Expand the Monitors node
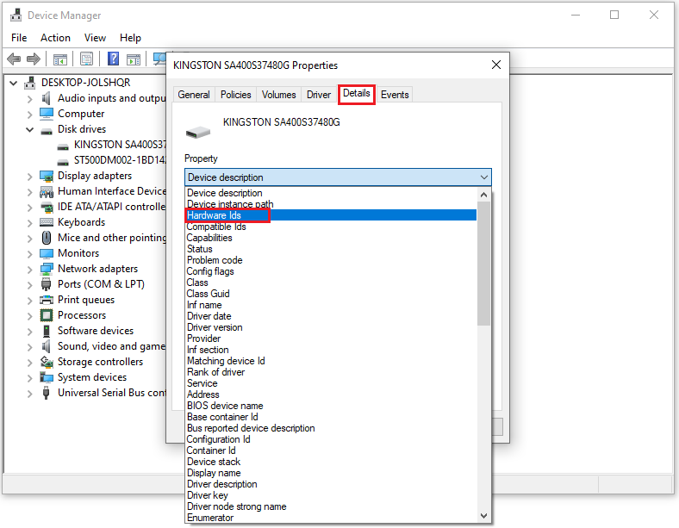Viewport: 679px width, 528px height. [x=29, y=254]
